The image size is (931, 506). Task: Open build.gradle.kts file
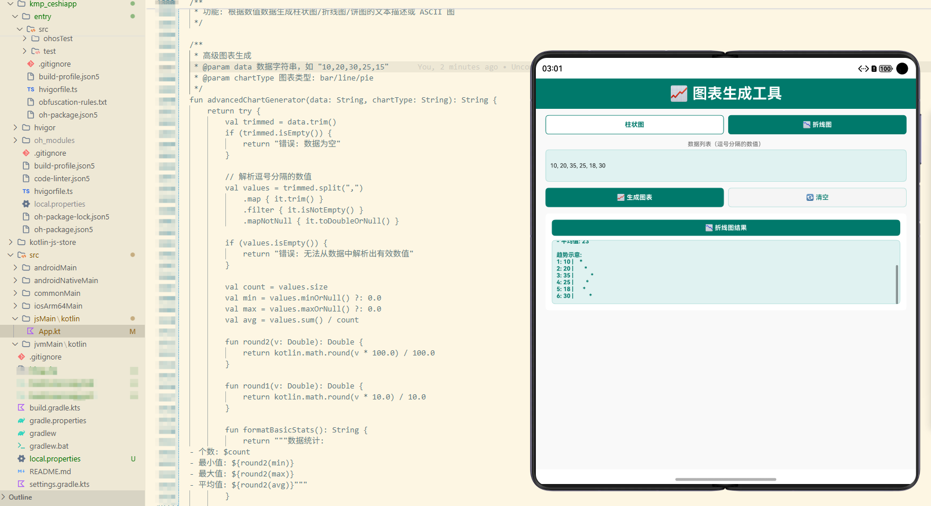pos(54,408)
